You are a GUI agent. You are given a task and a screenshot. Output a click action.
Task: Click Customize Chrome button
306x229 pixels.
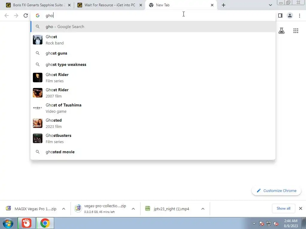pyautogui.click(x=276, y=191)
